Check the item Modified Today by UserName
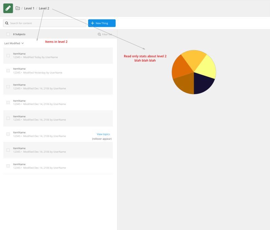Screen dimensions: 270x230 click(x=8, y=55)
